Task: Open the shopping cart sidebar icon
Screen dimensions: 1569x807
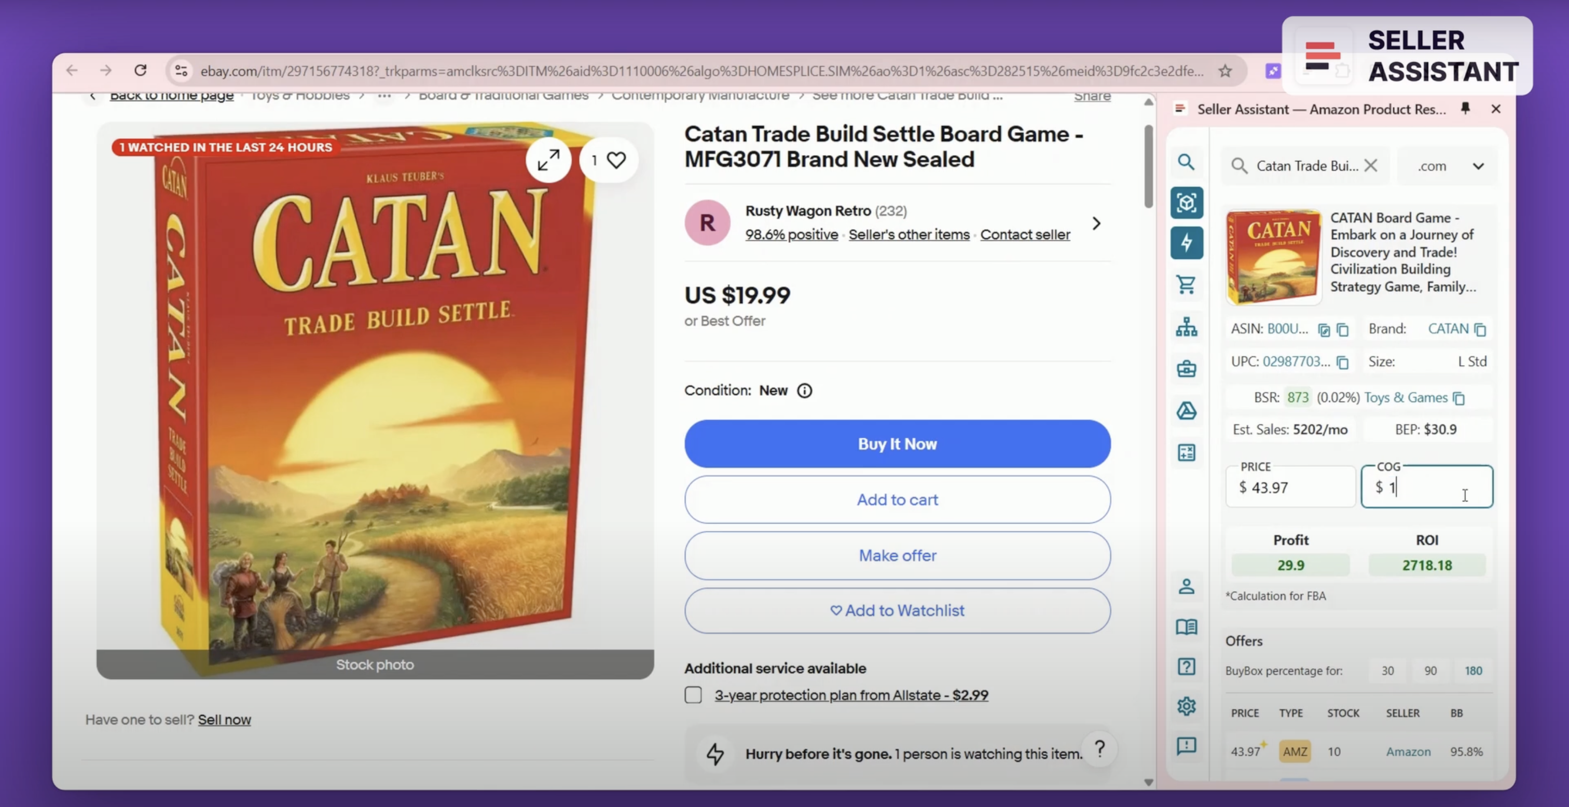Action: [x=1186, y=284]
